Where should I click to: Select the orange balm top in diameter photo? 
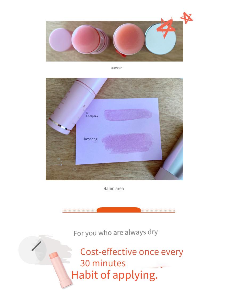click(x=129, y=39)
